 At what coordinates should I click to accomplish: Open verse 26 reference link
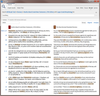[x=6, y=66]
